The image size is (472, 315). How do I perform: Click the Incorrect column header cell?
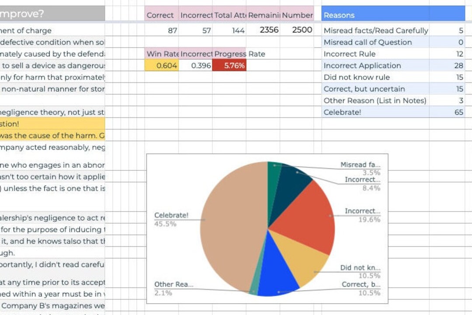pyautogui.click(x=195, y=15)
